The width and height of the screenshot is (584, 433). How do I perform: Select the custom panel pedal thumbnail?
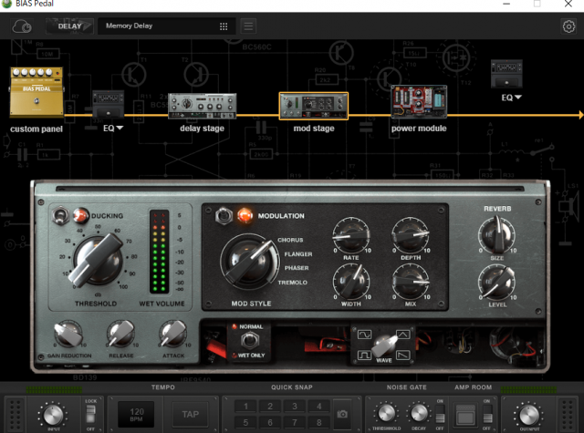coord(36,92)
